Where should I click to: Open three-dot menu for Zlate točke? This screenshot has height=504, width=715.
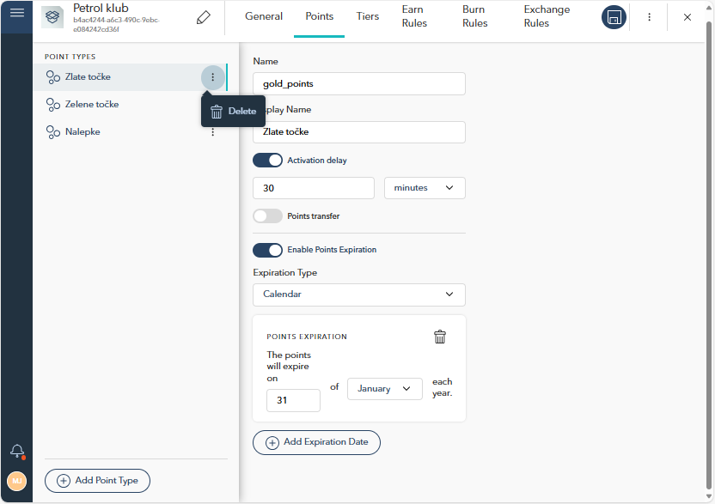(x=212, y=77)
